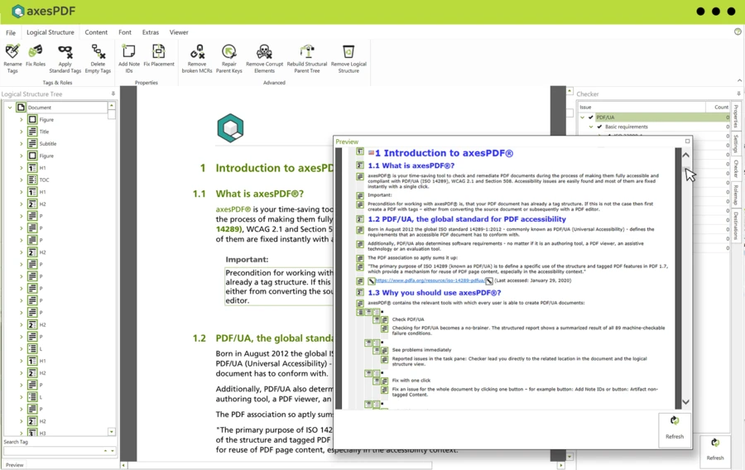Click structure tree scrollbar down arrow
The height and width of the screenshot is (470, 745).
coord(112,432)
